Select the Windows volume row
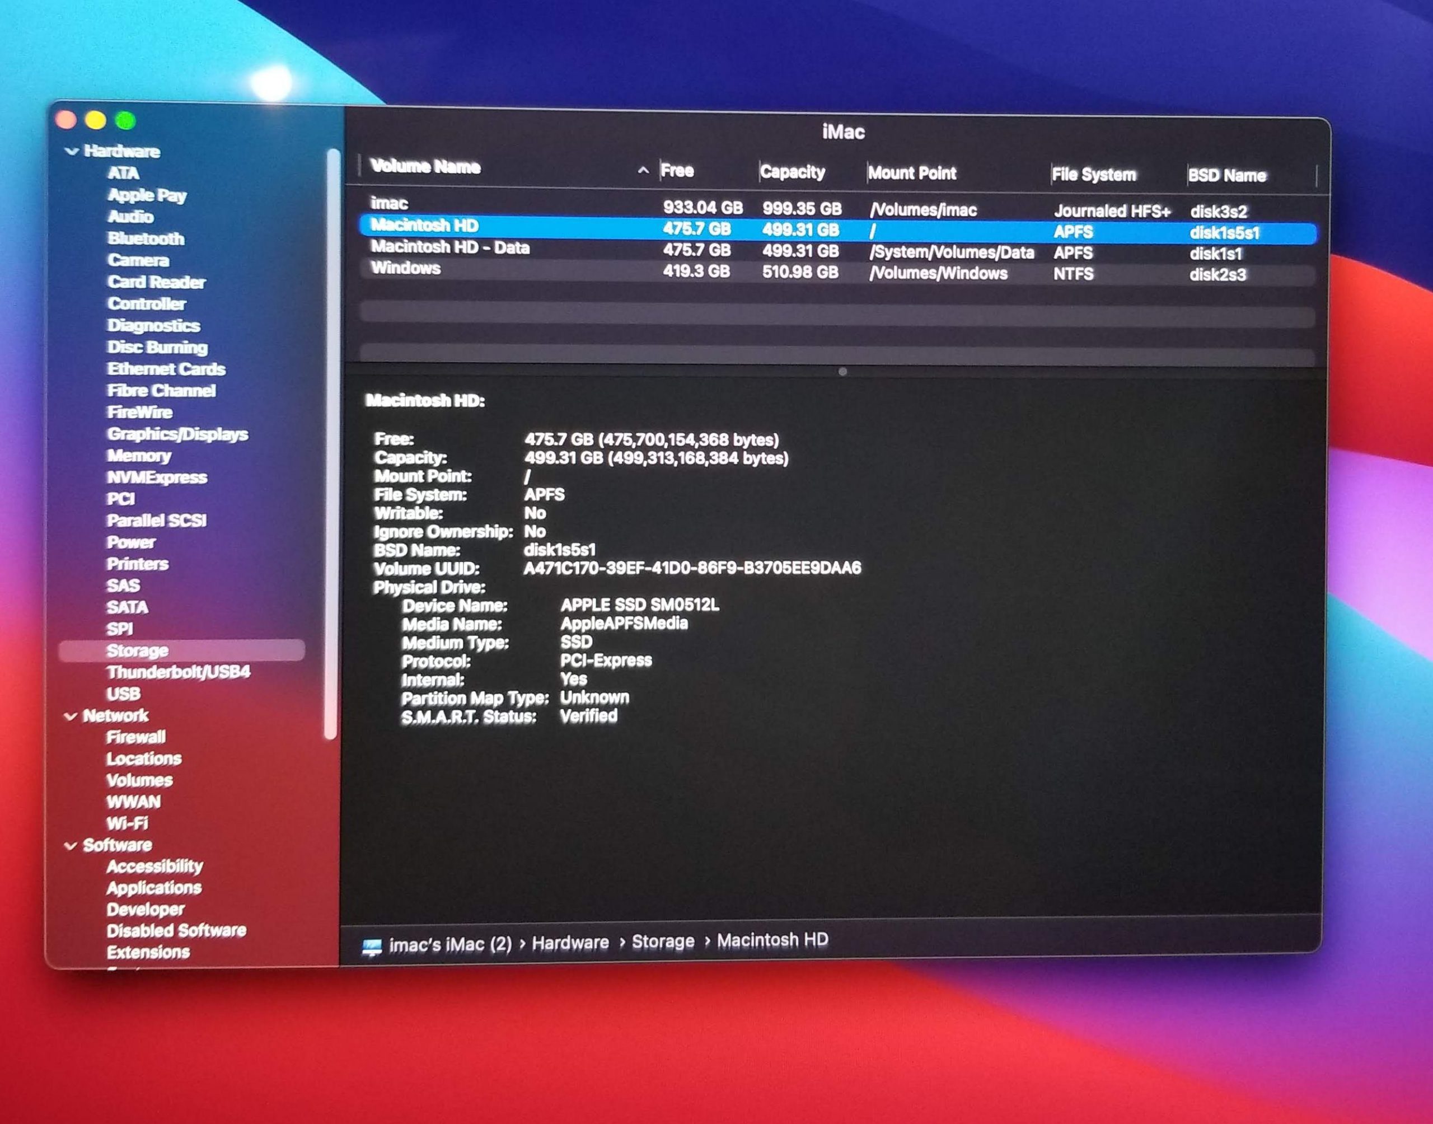 pyautogui.click(x=405, y=269)
